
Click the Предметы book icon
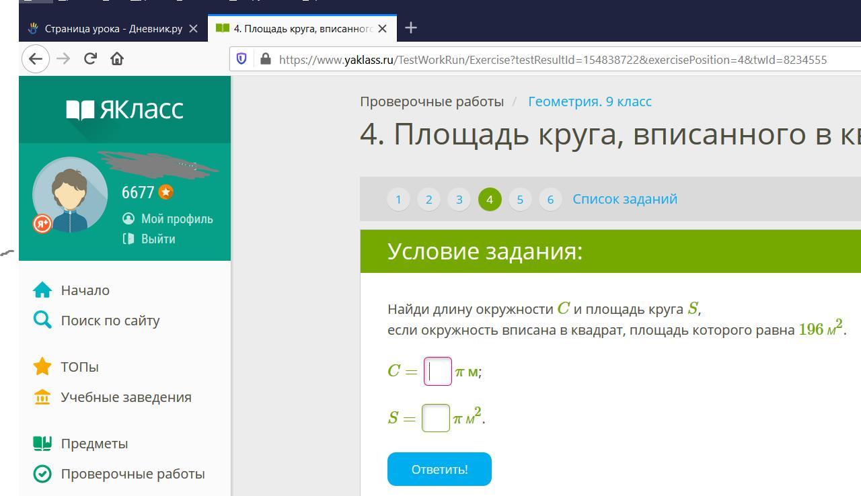[42, 444]
